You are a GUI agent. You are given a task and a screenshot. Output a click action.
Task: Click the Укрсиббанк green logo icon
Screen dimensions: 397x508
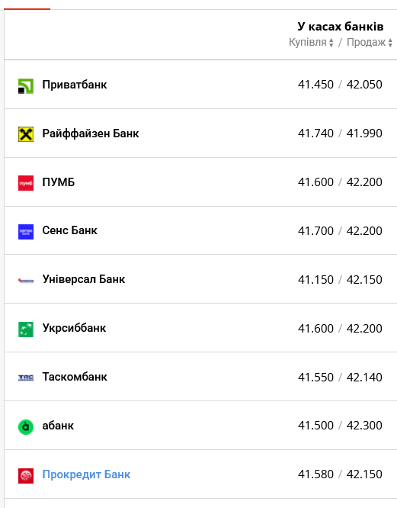point(26,330)
